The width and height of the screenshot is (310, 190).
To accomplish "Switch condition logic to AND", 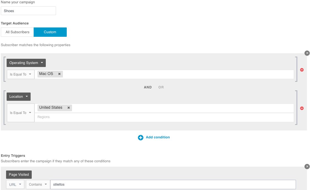I will pos(148,87).
